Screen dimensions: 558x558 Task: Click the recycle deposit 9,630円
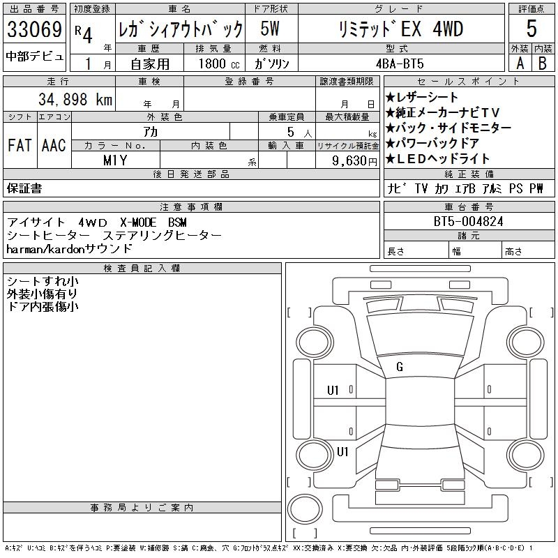(355, 161)
